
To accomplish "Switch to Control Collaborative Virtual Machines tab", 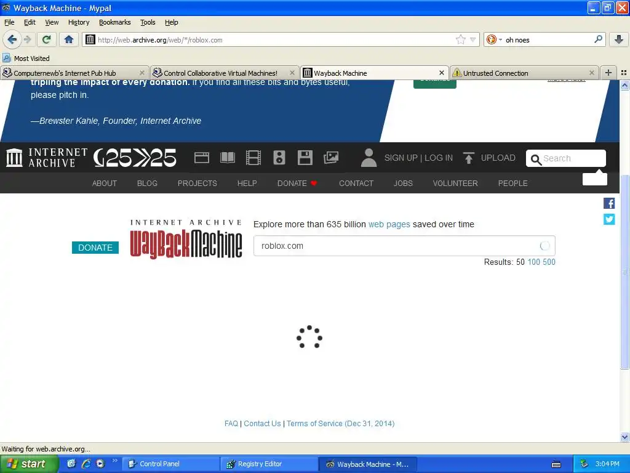I will pos(225,73).
